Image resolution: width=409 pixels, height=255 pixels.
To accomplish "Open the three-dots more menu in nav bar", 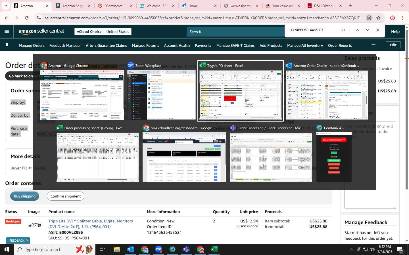I will (x=373, y=45).
